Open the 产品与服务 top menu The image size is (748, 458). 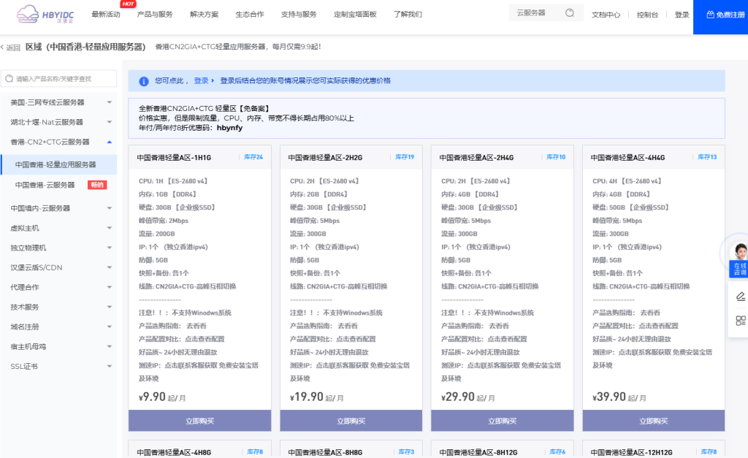click(x=155, y=15)
